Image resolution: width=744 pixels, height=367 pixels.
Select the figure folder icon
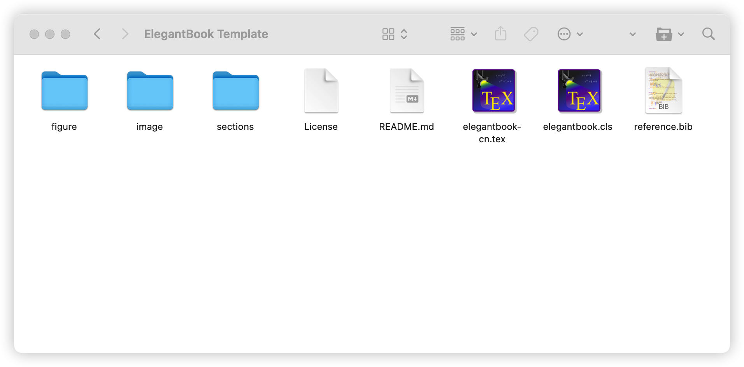click(65, 91)
